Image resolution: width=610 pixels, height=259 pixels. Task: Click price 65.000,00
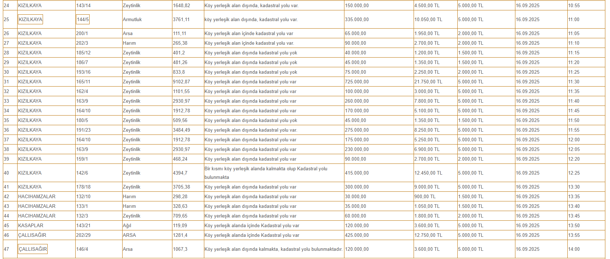(x=356, y=33)
